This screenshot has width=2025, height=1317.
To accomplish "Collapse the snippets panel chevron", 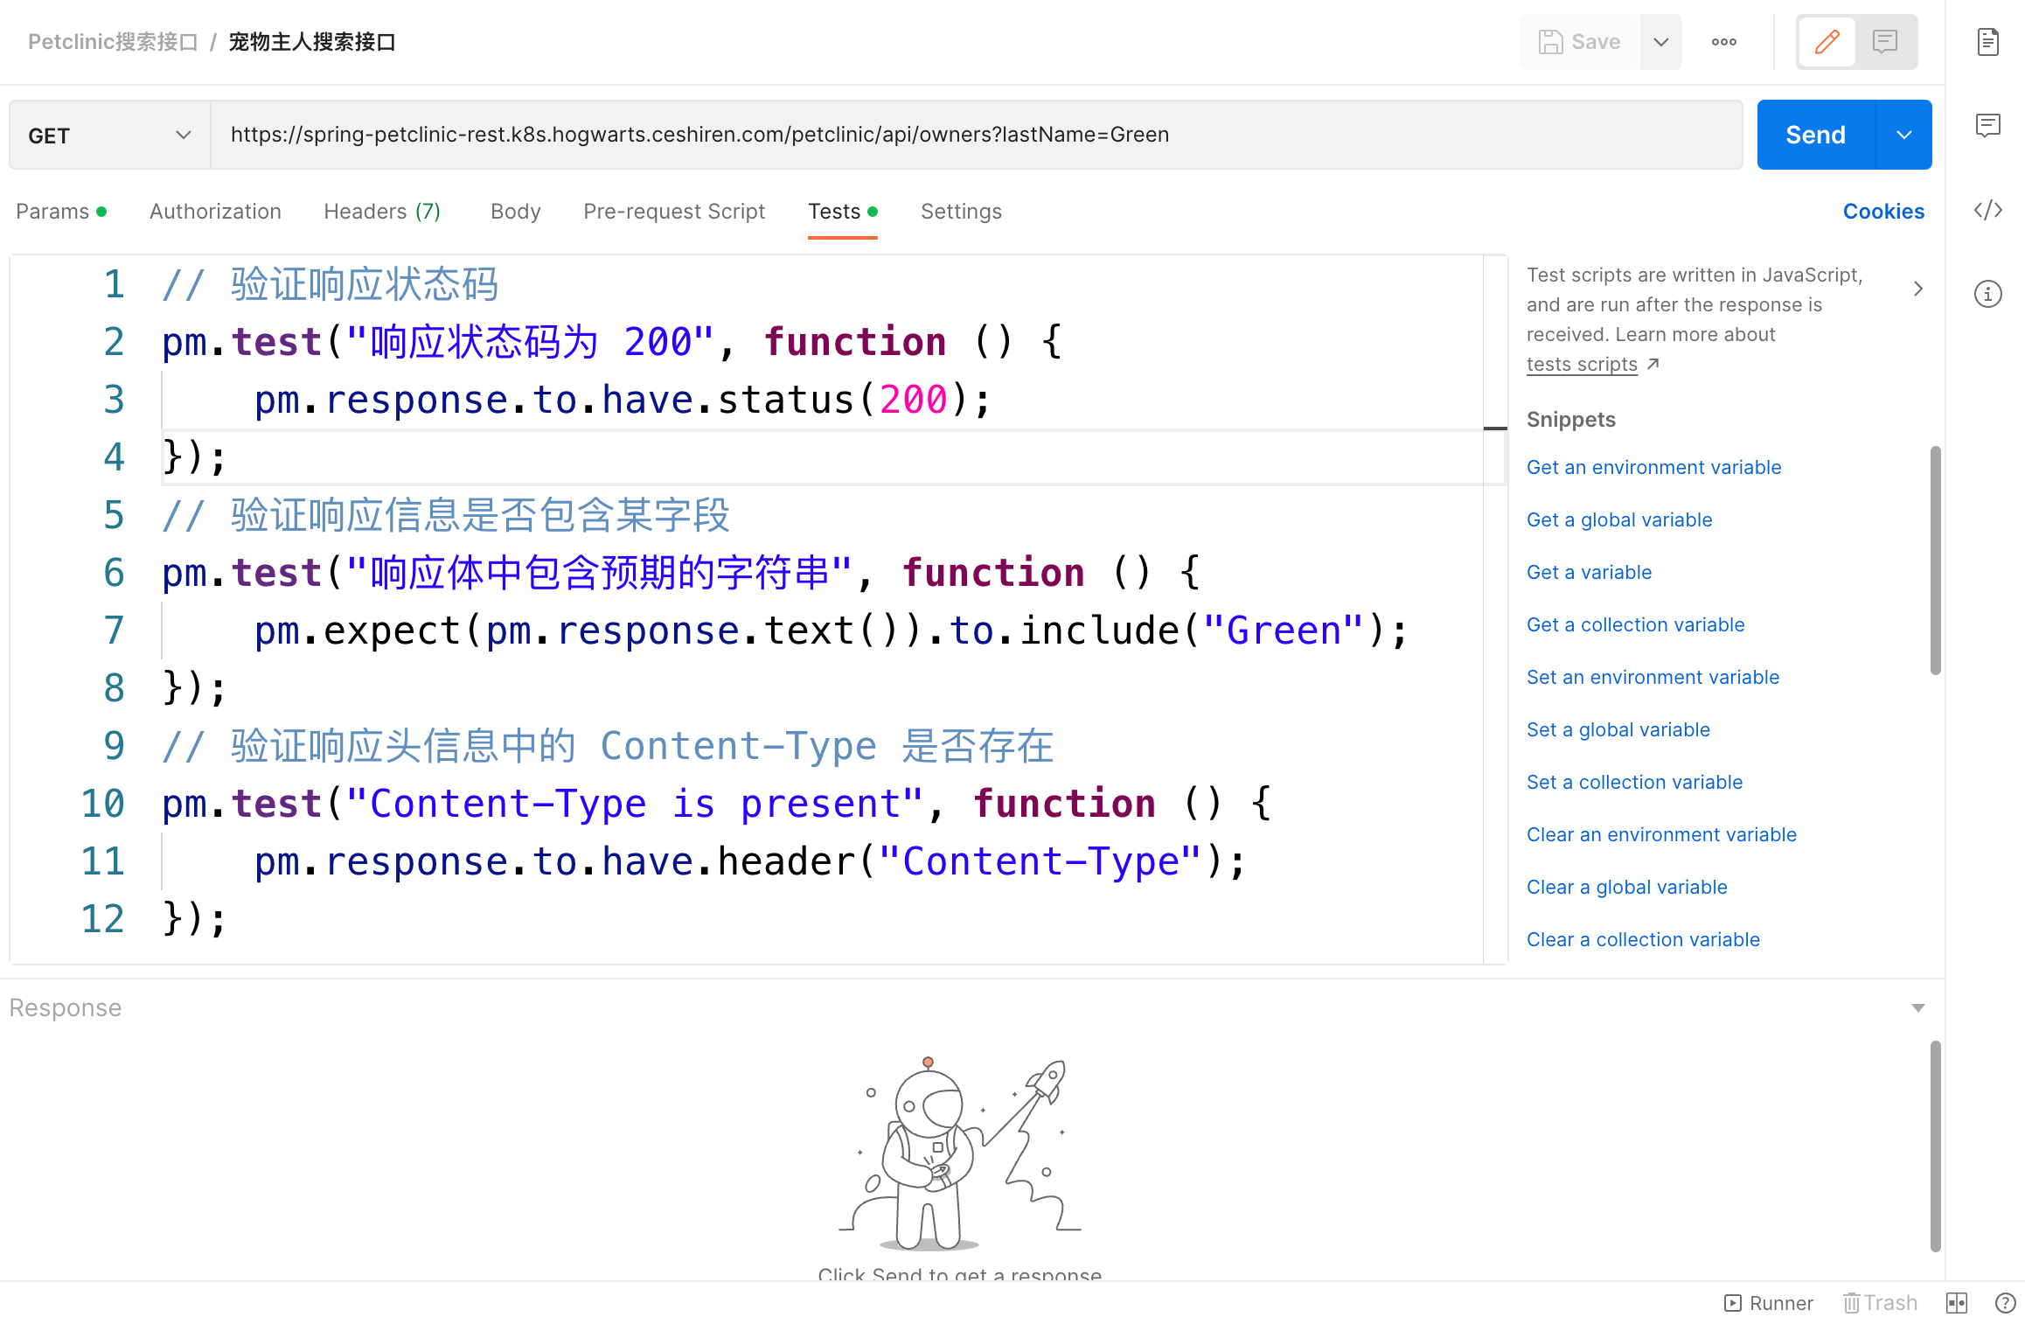I will (x=1917, y=289).
